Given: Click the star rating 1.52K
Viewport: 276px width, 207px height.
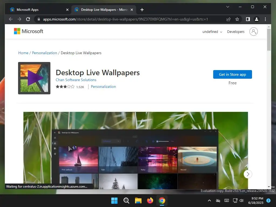Looking at the screenshot, I should [70, 87].
